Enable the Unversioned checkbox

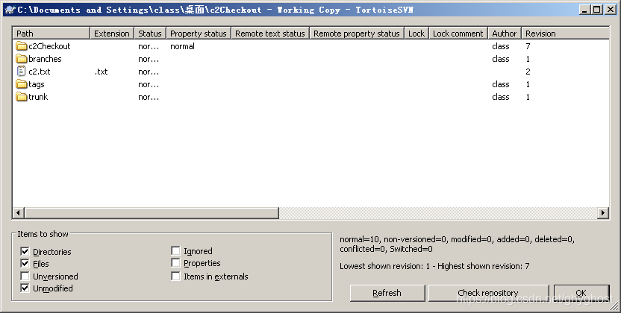point(25,276)
